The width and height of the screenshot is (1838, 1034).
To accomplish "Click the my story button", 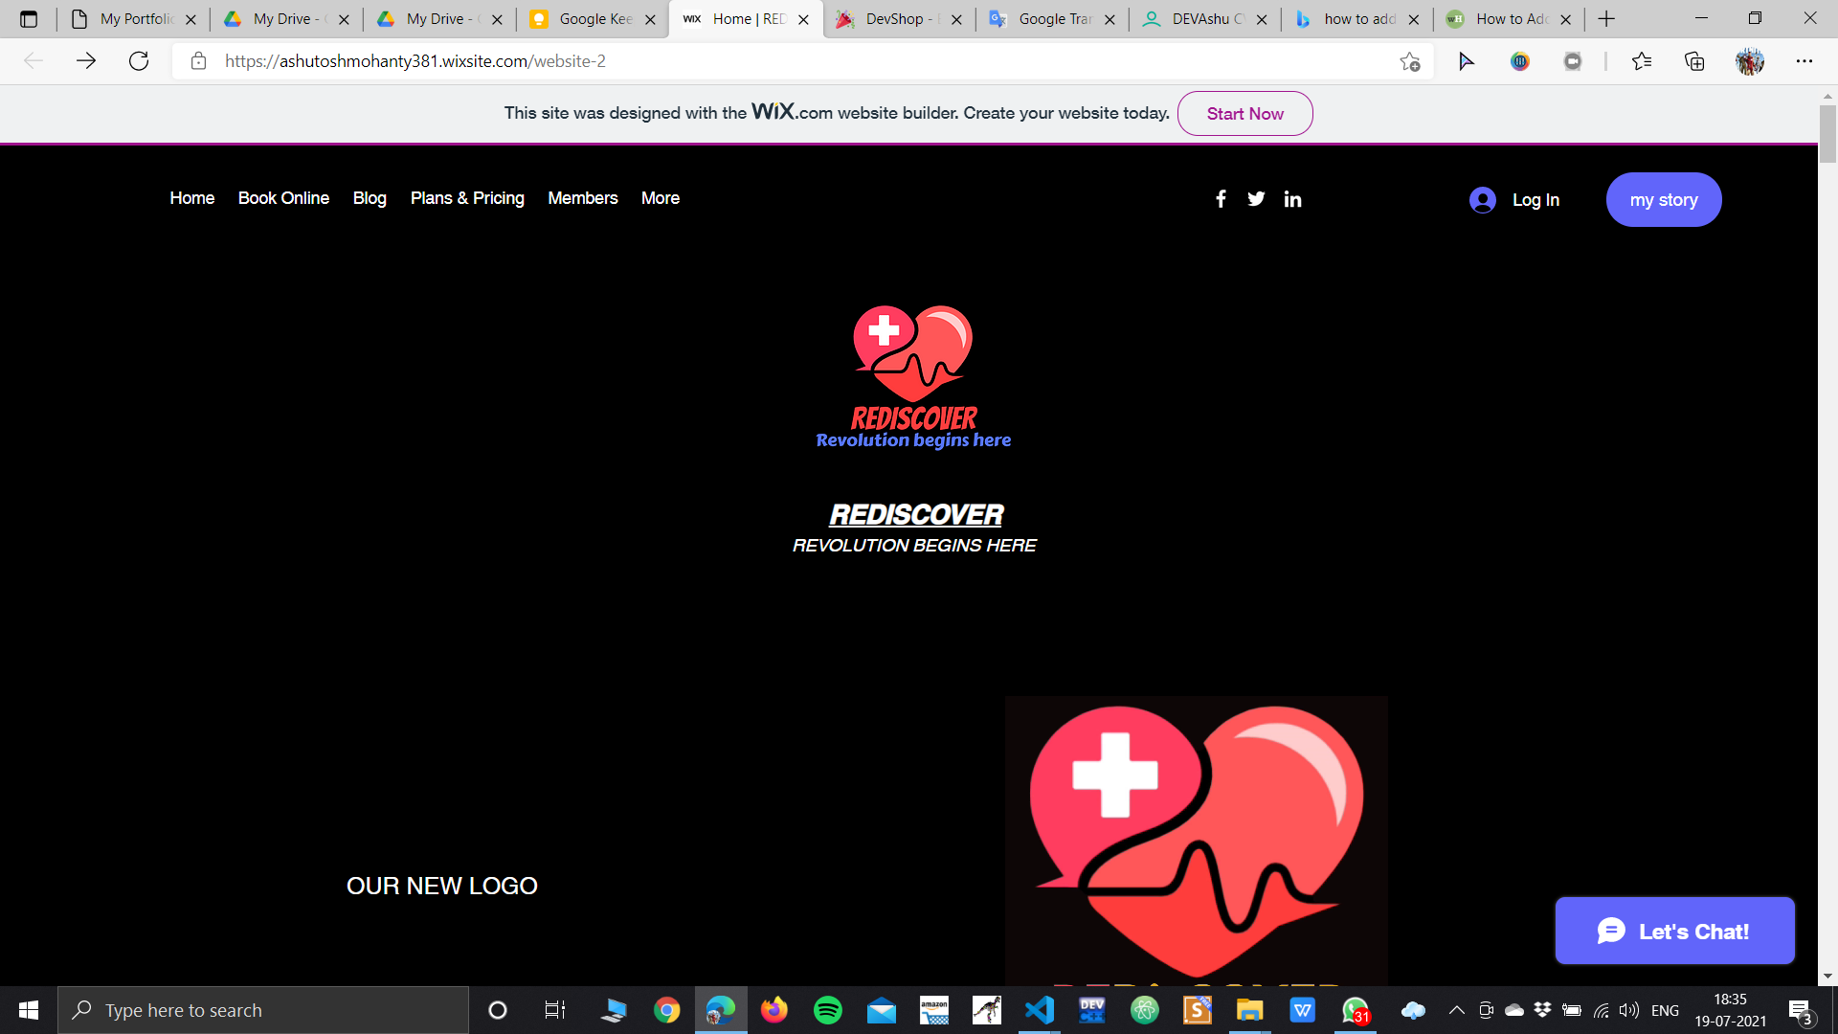I will (1664, 199).
